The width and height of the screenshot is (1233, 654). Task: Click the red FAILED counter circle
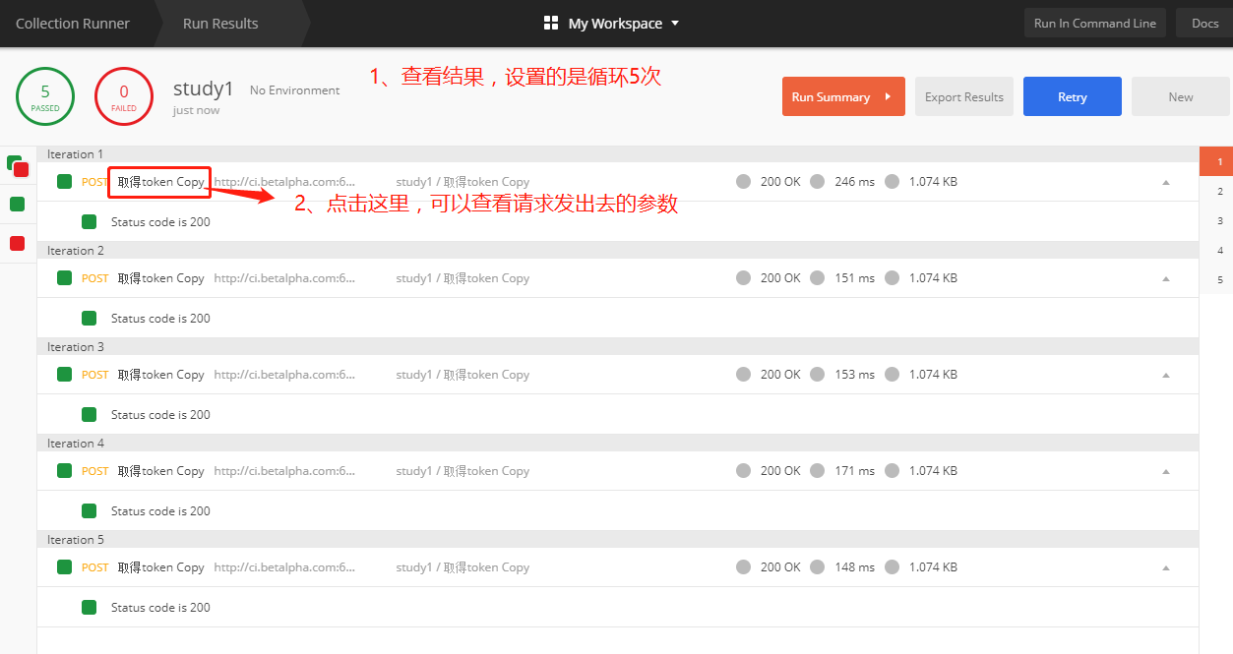123,96
